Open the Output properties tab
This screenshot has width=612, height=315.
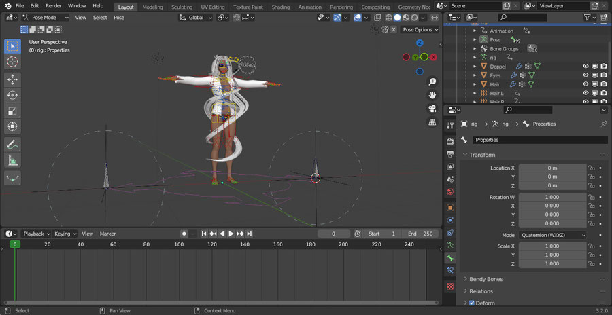click(450, 154)
